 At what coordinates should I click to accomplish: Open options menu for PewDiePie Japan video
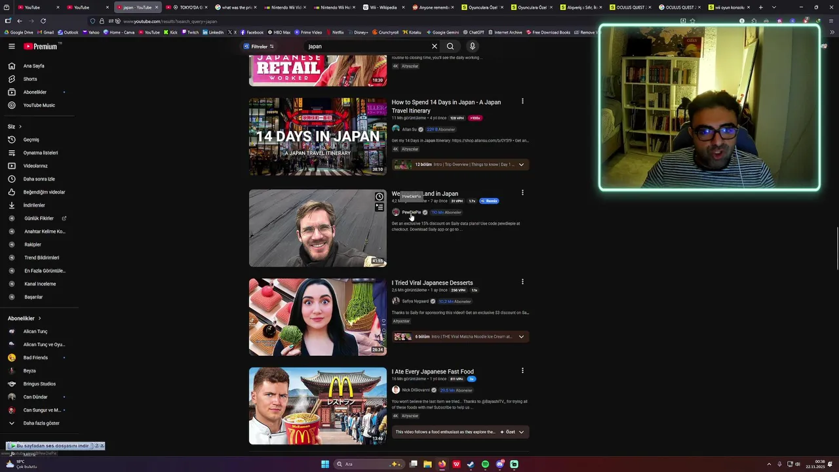(522, 193)
